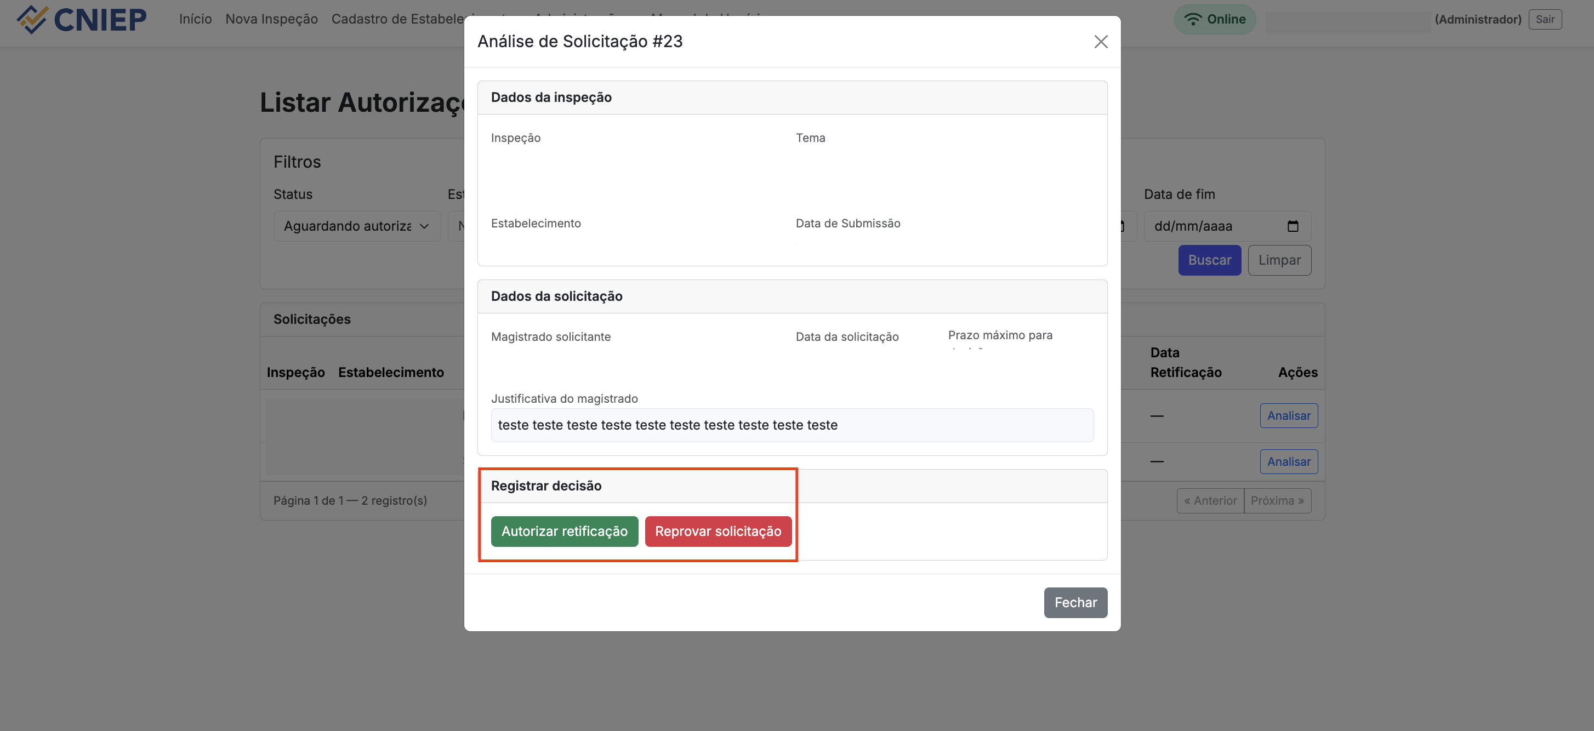This screenshot has height=731, width=1594.
Task: Click Analisar in the first request row
Action: click(x=1288, y=415)
